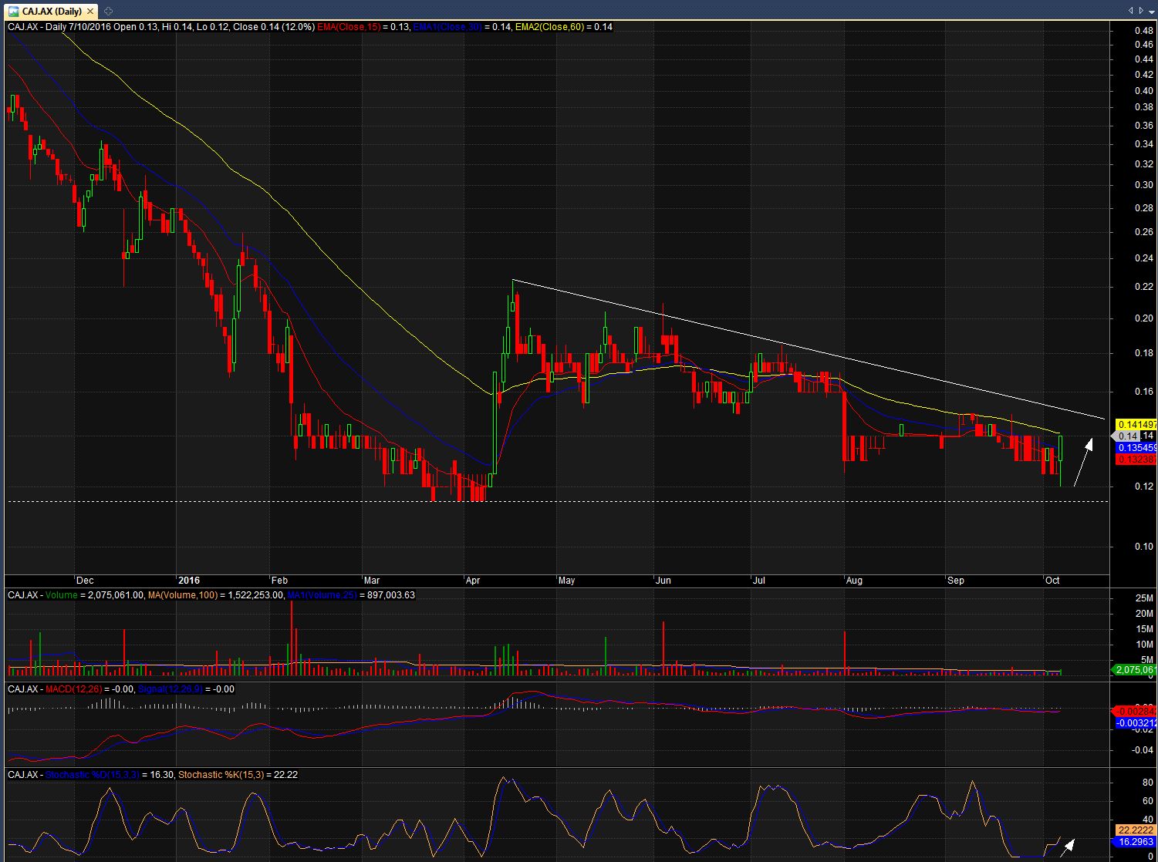Click the Volume = 2,075,061.00 label
Viewport: 1158px width, 862px height.
pos(95,595)
